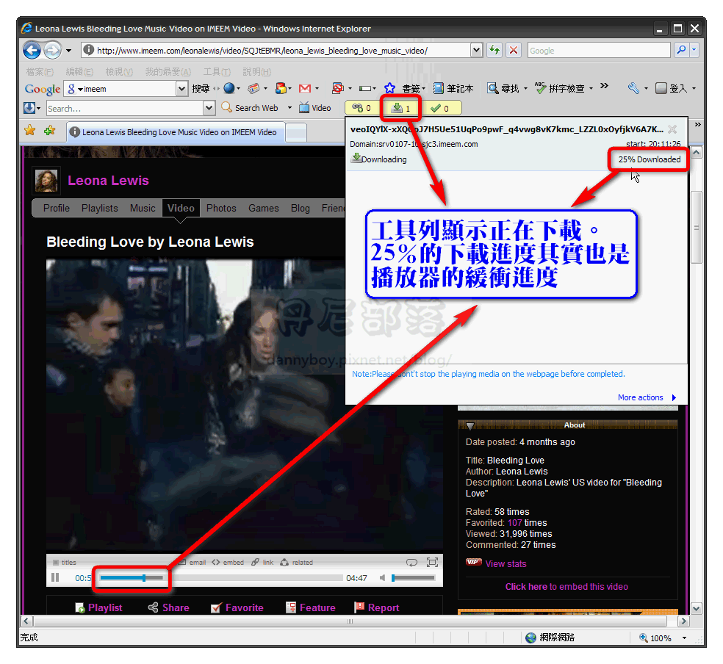Click the embed option in player bar
This screenshot has height=664, width=723.
(x=228, y=562)
